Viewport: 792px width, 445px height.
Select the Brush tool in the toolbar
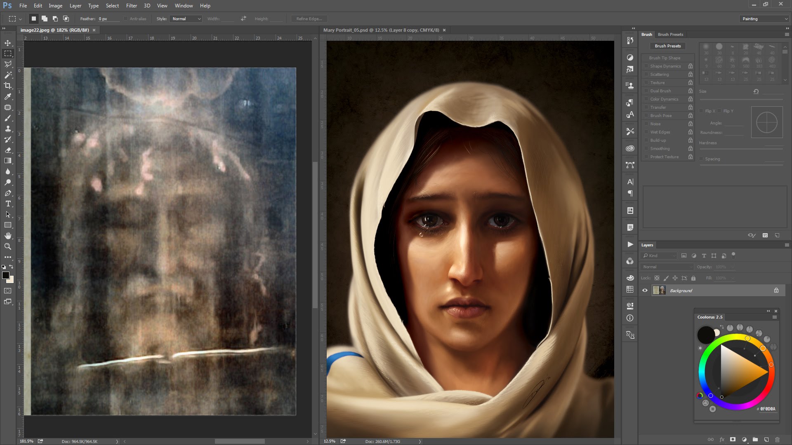coord(8,118)
